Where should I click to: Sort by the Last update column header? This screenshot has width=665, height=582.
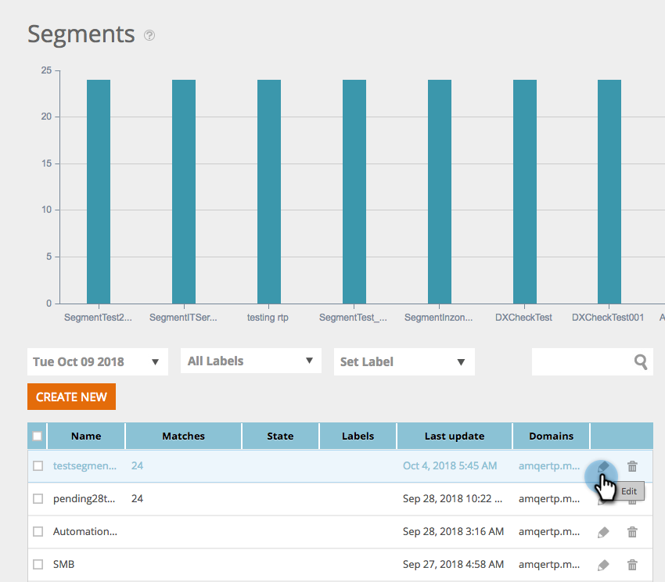point(455,436)
